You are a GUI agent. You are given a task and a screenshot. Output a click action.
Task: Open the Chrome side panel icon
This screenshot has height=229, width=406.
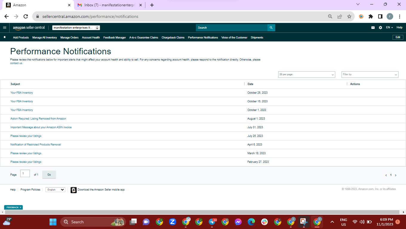tap(380, 17)
